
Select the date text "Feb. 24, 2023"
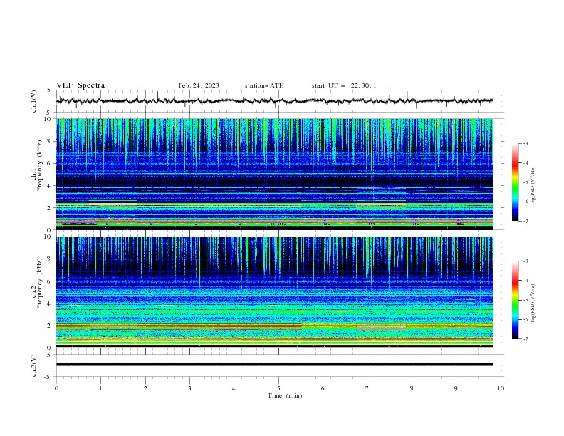tap(199, 85)
